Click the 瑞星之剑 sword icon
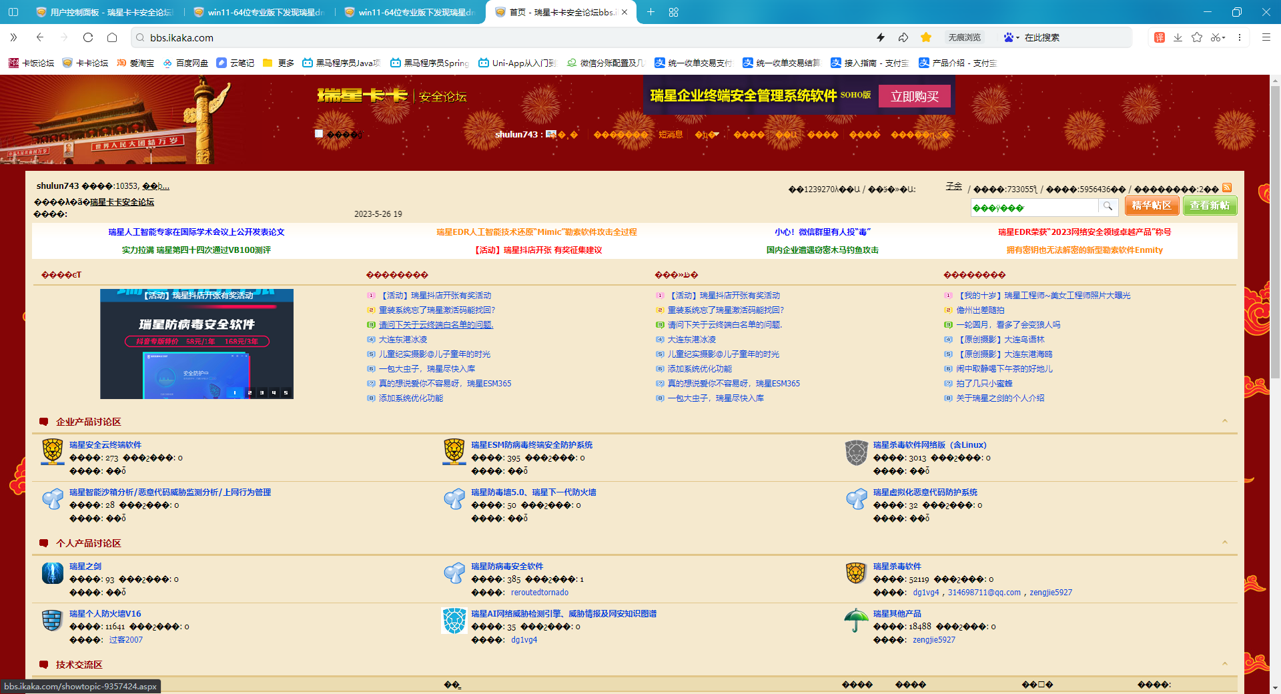 tap(53, 573)
